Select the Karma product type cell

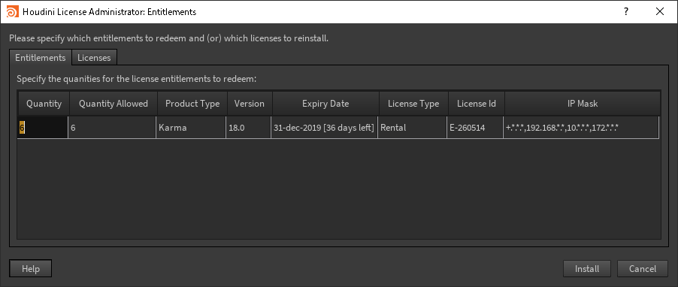click(191, 128)
